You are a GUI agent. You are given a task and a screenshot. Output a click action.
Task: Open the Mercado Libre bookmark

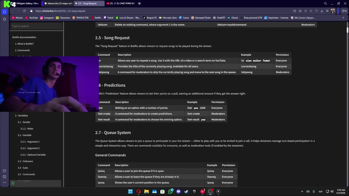tap(168, 18)
